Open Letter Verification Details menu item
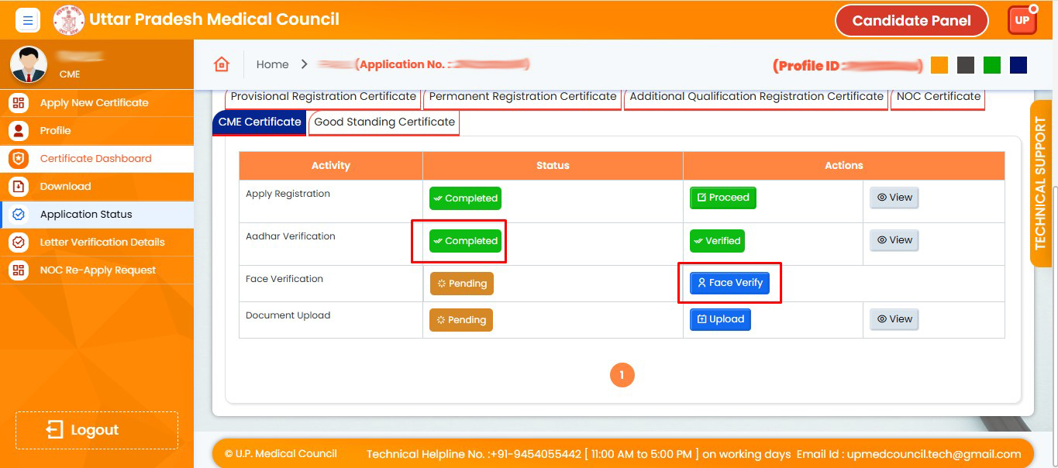1058x468 pixels. coord(102,242)
